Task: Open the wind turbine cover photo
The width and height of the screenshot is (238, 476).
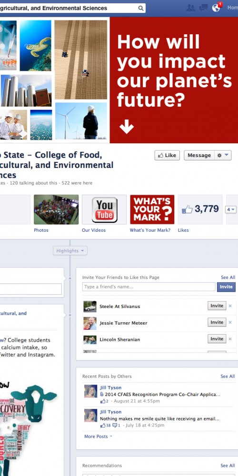Action: pyautogui.click(x=81, y=121)
